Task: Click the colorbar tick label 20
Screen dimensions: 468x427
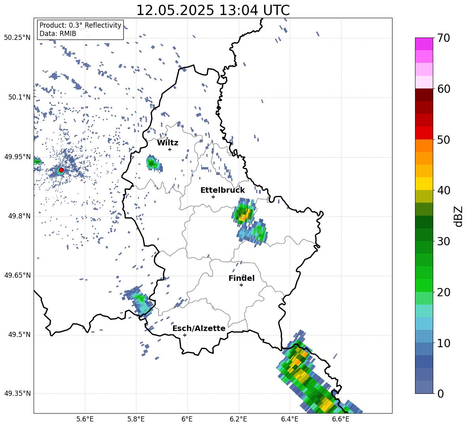Action: pyautogui.click(x=443, y=292)
